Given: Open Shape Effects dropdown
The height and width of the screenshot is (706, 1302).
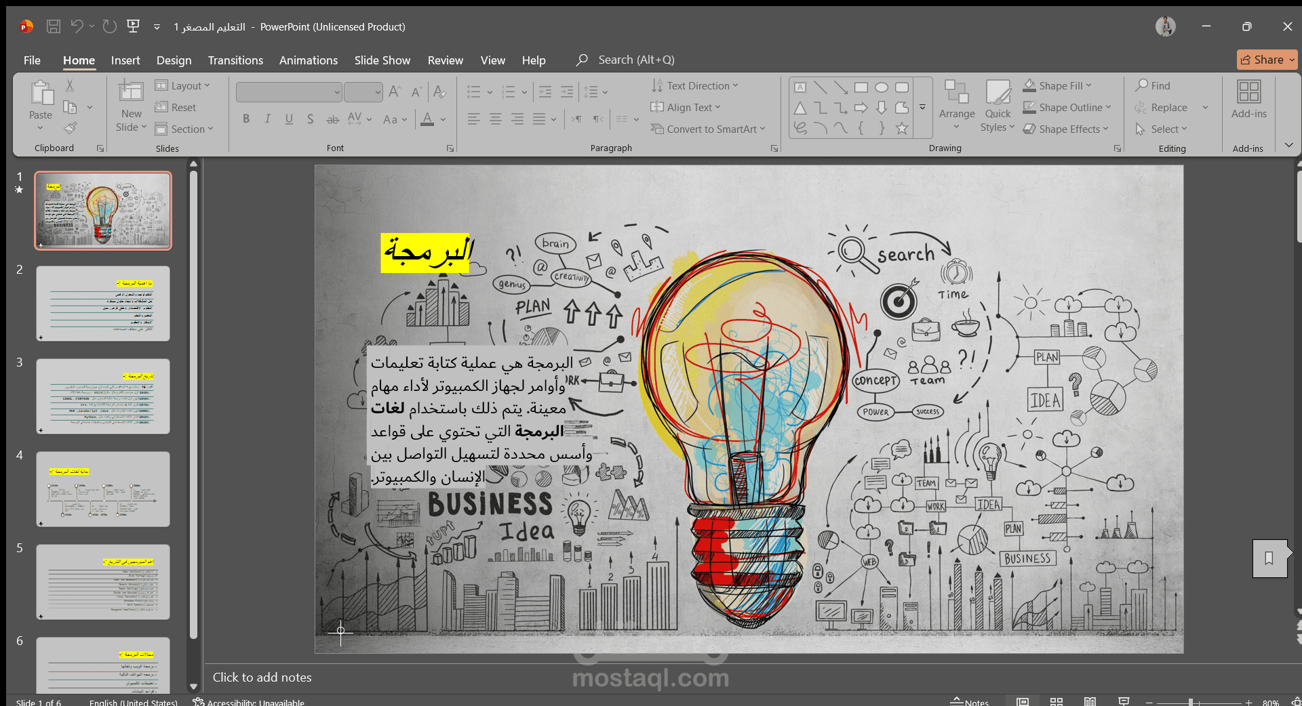Looking at the screenshot, I should [1065, 129].
